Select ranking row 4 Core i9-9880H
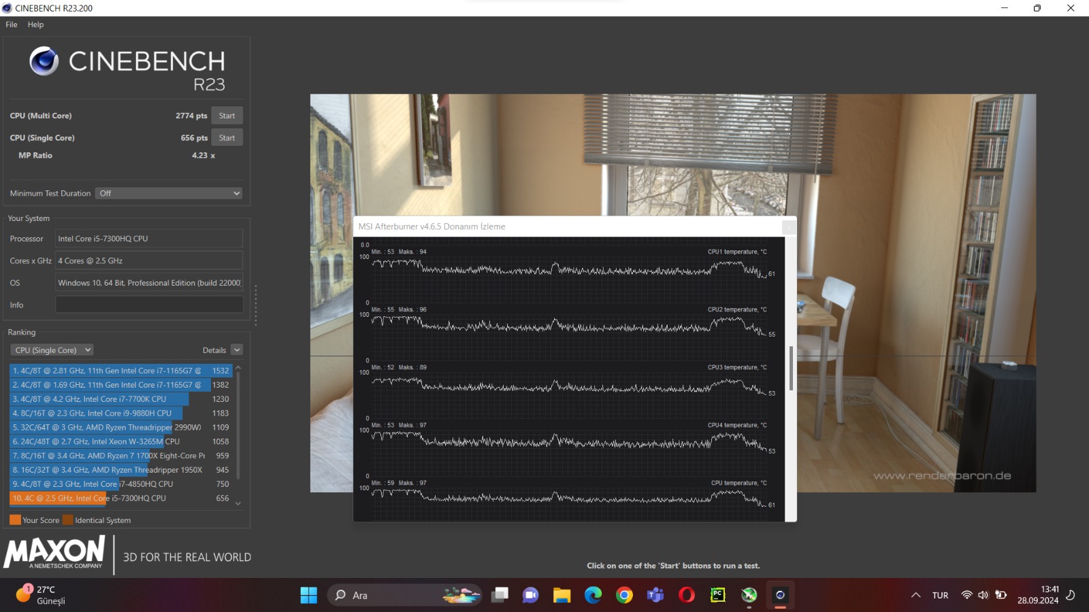Image resolution: width=1089 pixels, height=612 pixels. [x=121, y=413]
